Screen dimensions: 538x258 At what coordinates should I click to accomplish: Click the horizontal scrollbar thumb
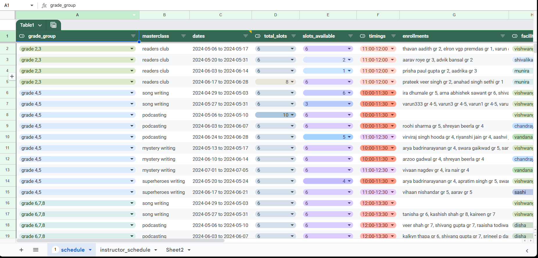(121, 241)
